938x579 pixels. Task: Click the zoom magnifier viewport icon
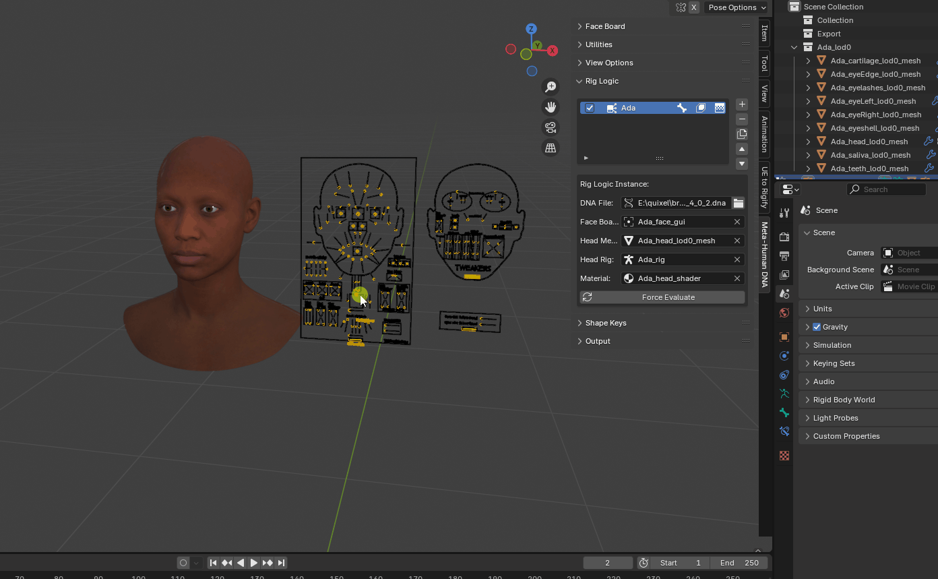point(551,87)
